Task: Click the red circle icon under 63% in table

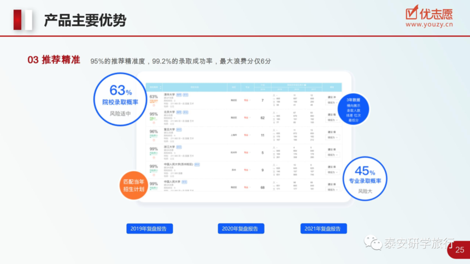Action: tap(154, 105)
